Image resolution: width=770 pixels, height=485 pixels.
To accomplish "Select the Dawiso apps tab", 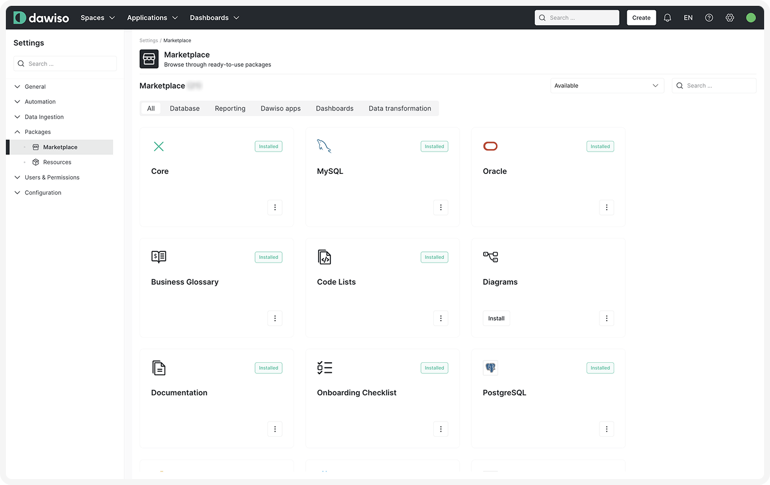I will (280, 109).
